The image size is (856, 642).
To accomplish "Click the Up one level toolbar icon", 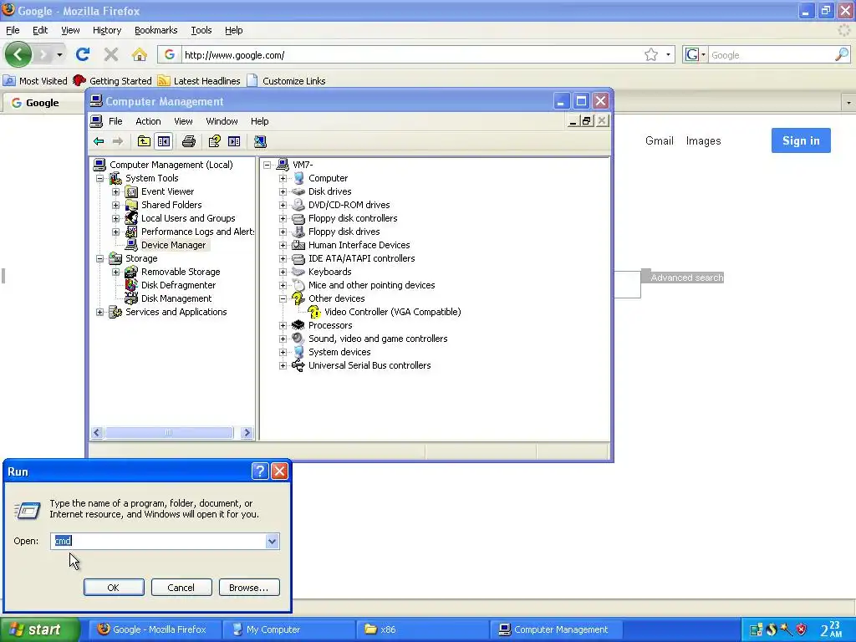I will click(144, 141).
